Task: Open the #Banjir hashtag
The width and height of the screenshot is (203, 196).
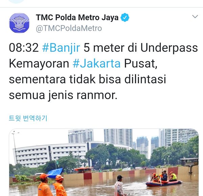Action: click(x=61, y=48)
